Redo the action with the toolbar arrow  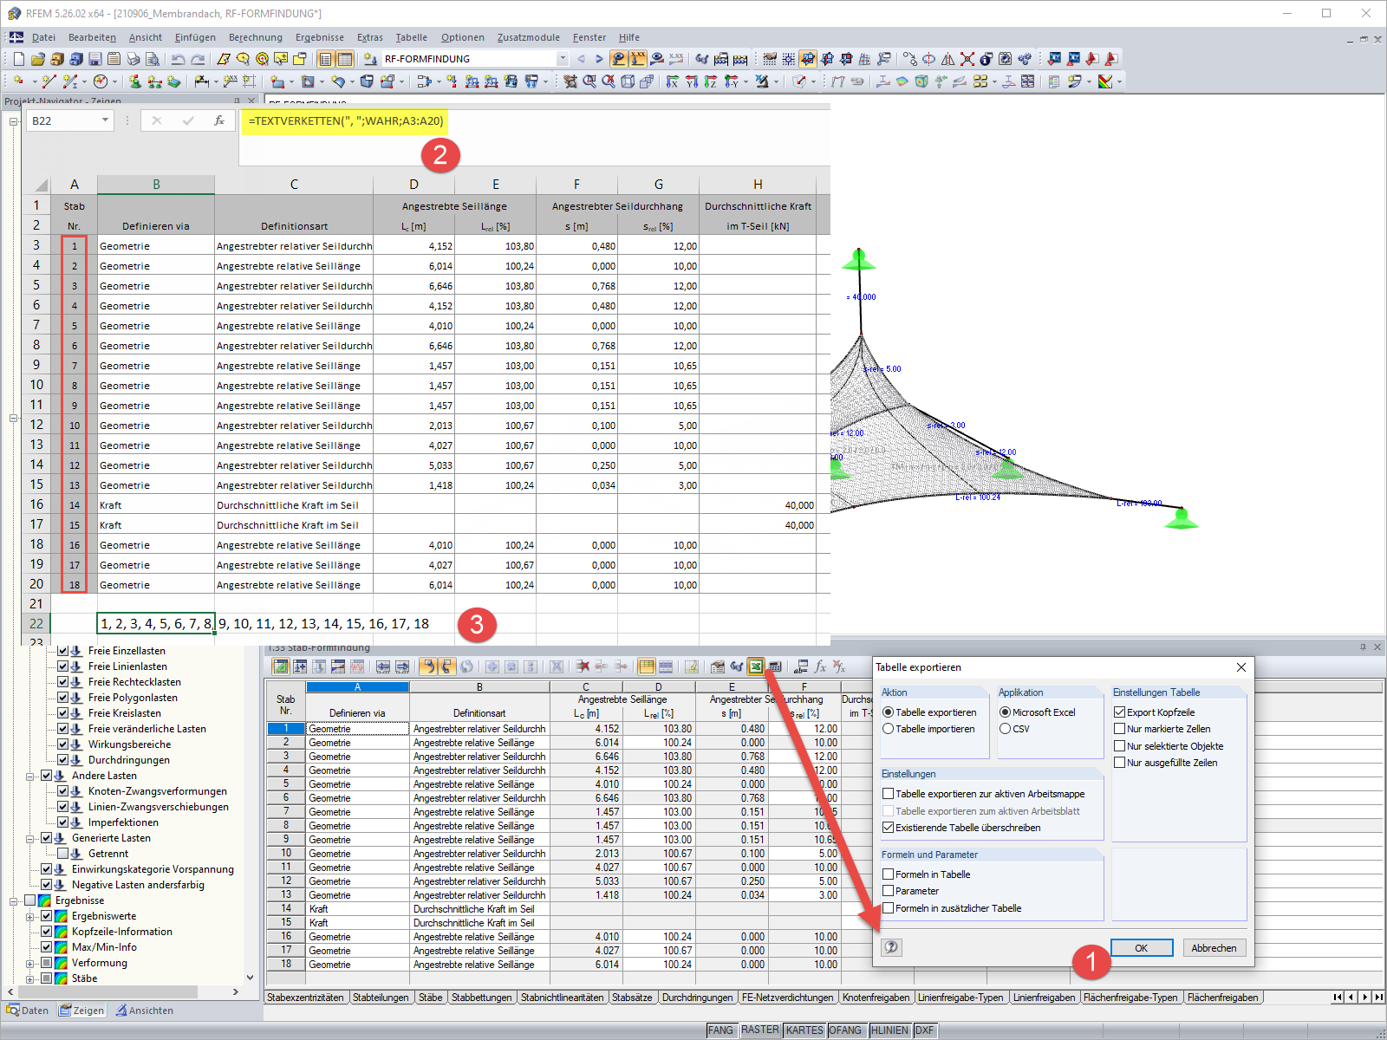pos(198,59)
